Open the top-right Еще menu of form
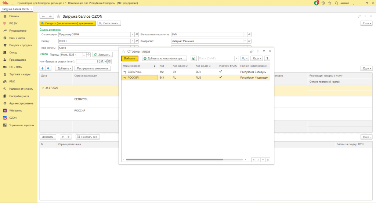 pos(366,23)
